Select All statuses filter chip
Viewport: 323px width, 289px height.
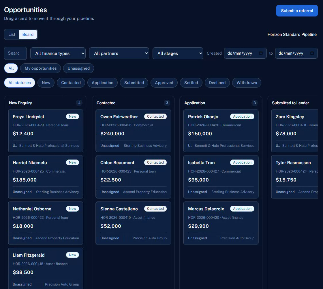point(20,83)
